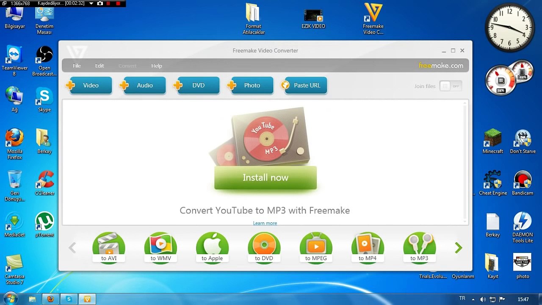Image resolution: width=542 pixels, height=305 pixels.
Task: Open the Windows Start menu
Action: [10, 299]
